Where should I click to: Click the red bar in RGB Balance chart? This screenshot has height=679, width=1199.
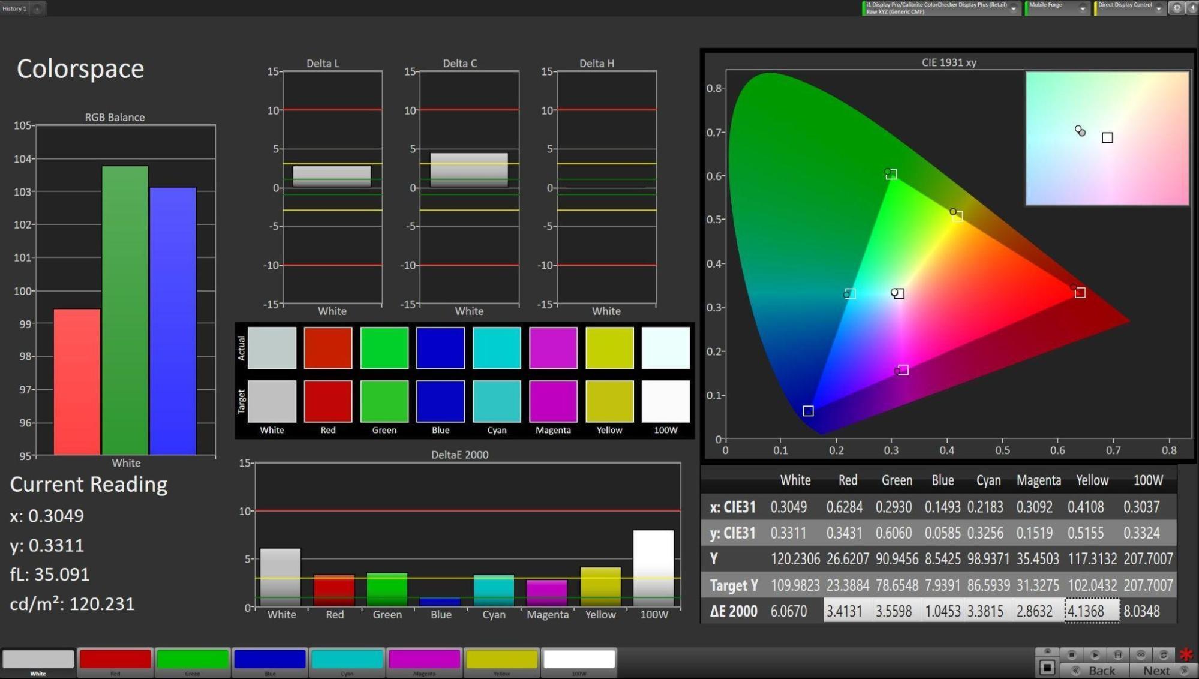[77, 381]
